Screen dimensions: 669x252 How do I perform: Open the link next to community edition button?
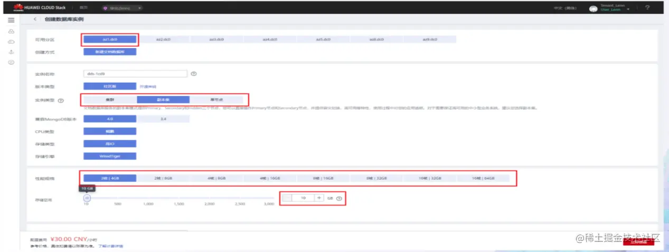pos(148,86)
